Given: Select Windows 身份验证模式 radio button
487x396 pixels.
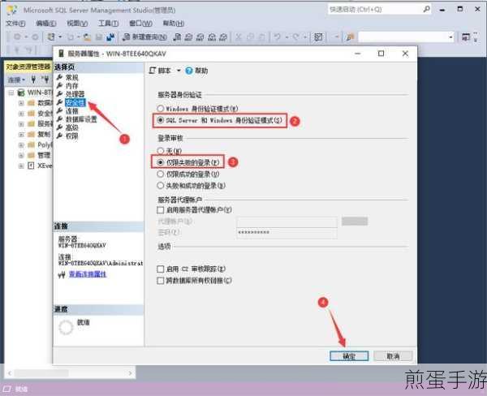Looking at the screenshot, I should click(x=160, y=109).
